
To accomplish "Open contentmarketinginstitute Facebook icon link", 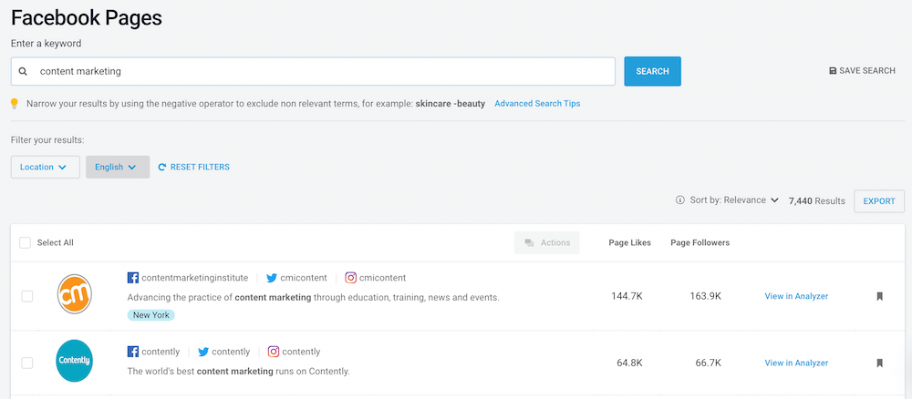I will (133, 278).
